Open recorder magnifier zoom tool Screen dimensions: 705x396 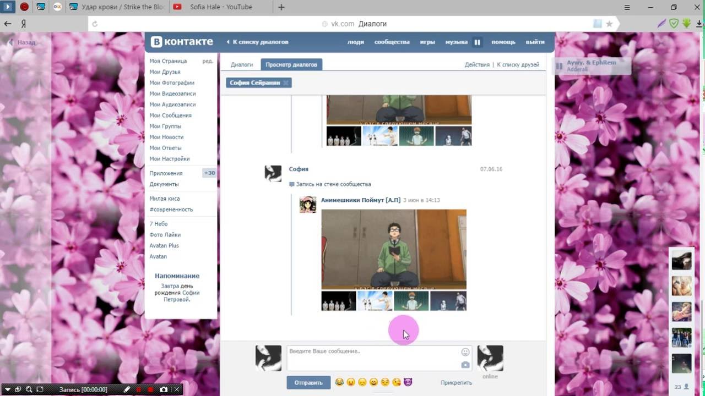[29, 389]
